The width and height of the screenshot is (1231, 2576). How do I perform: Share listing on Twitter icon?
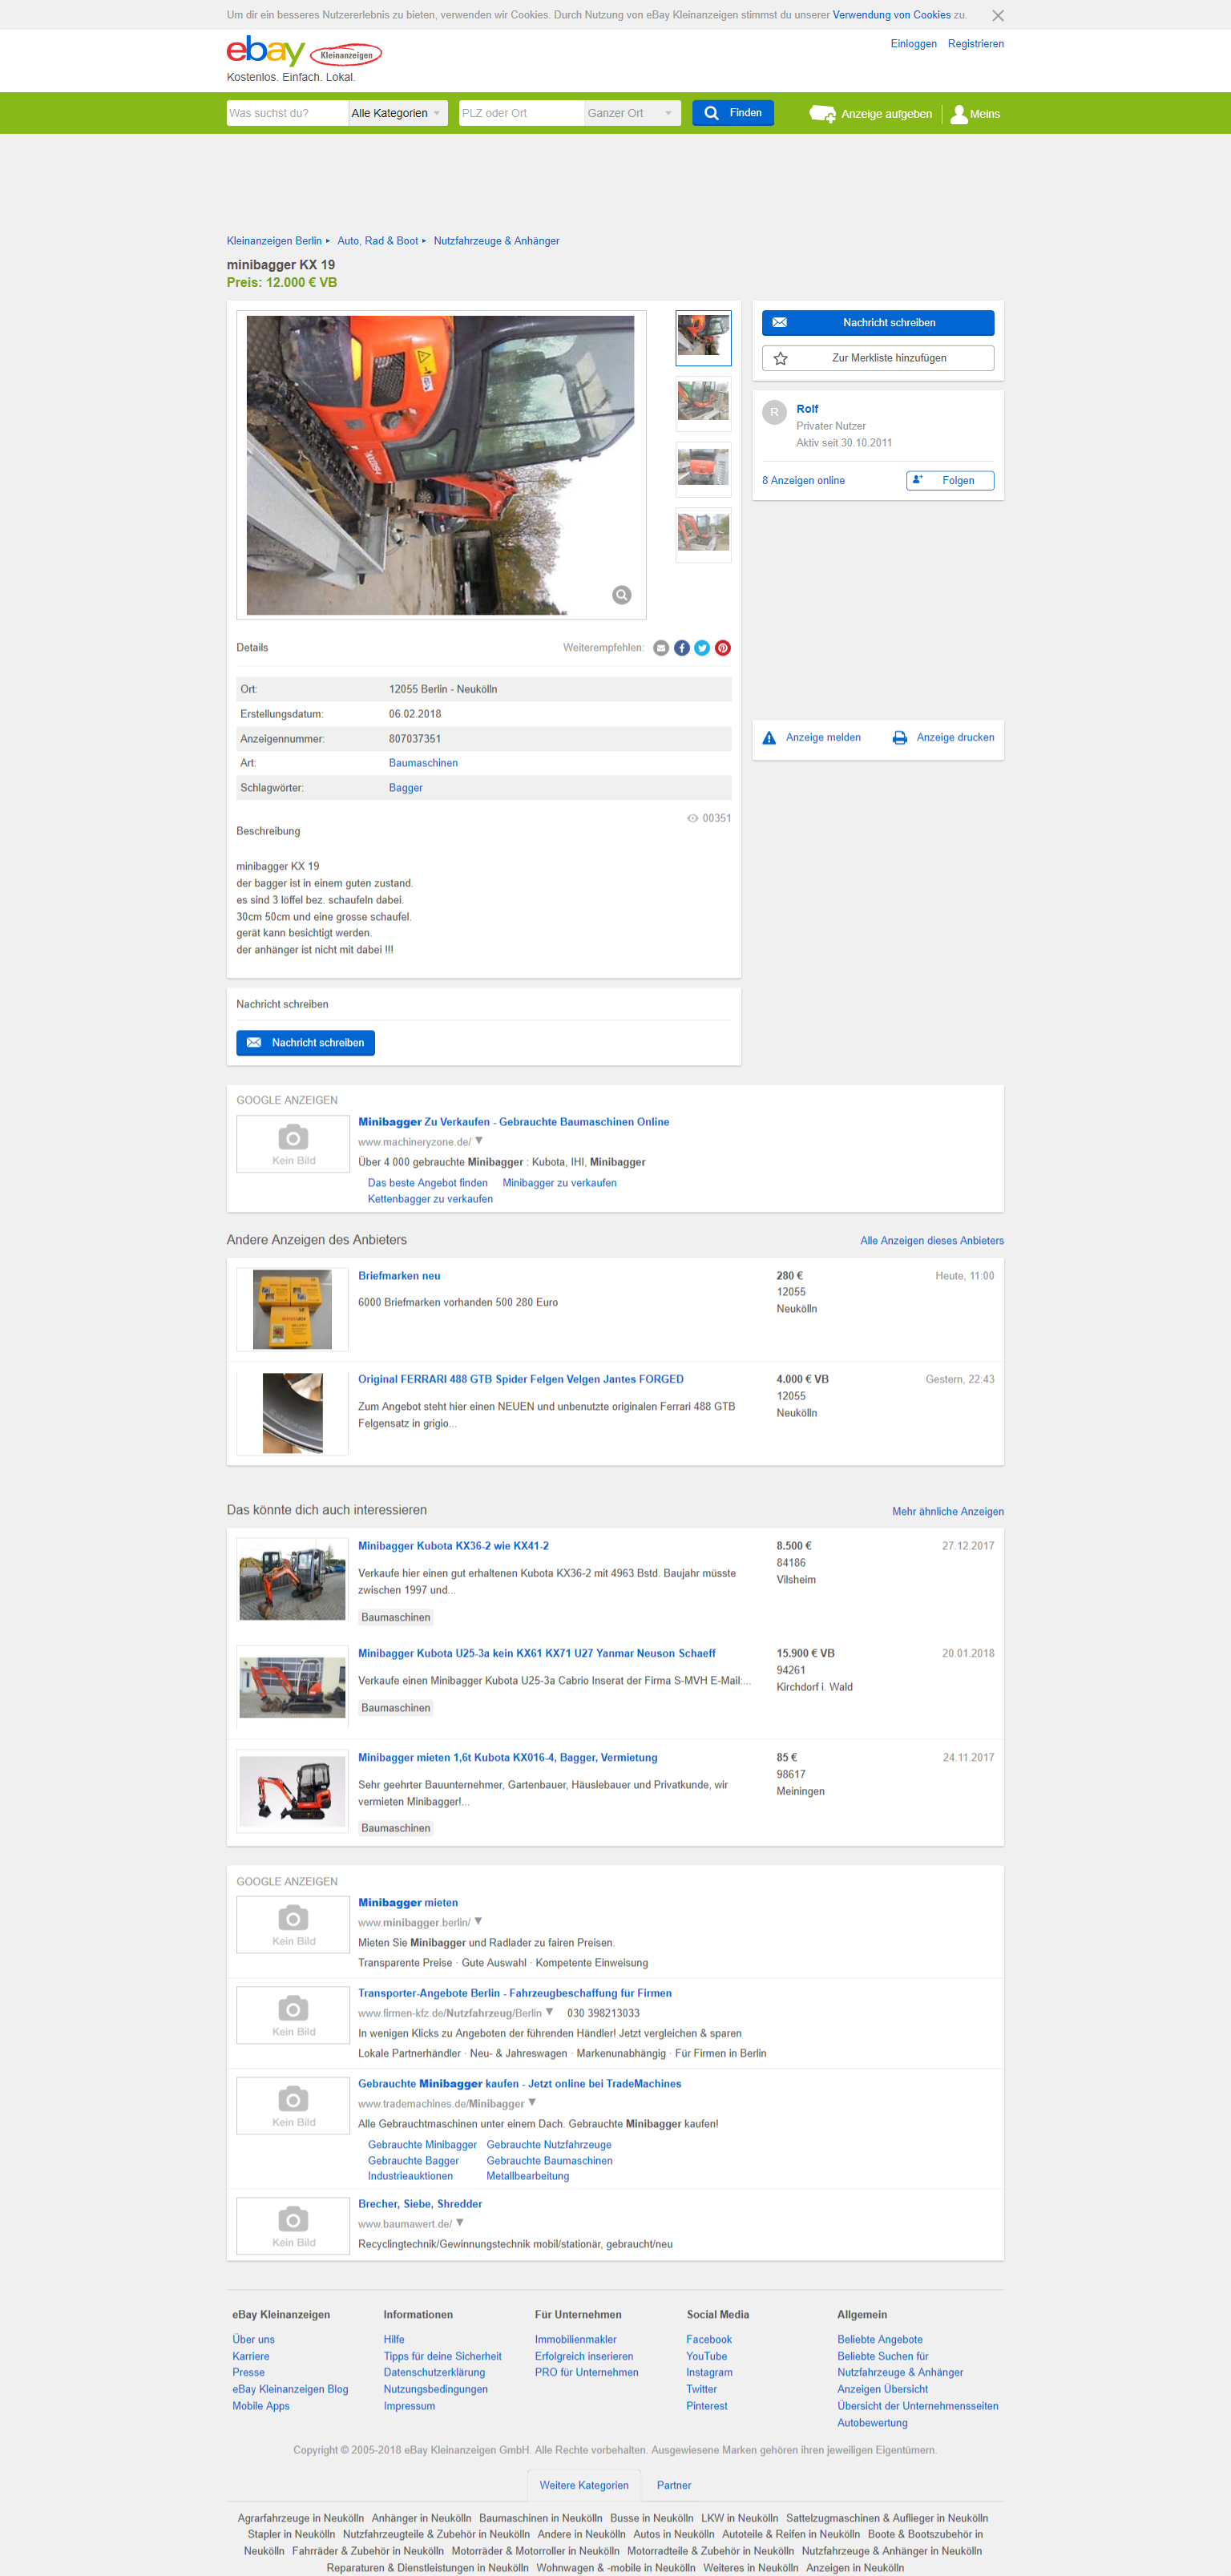tap(702, 648)
